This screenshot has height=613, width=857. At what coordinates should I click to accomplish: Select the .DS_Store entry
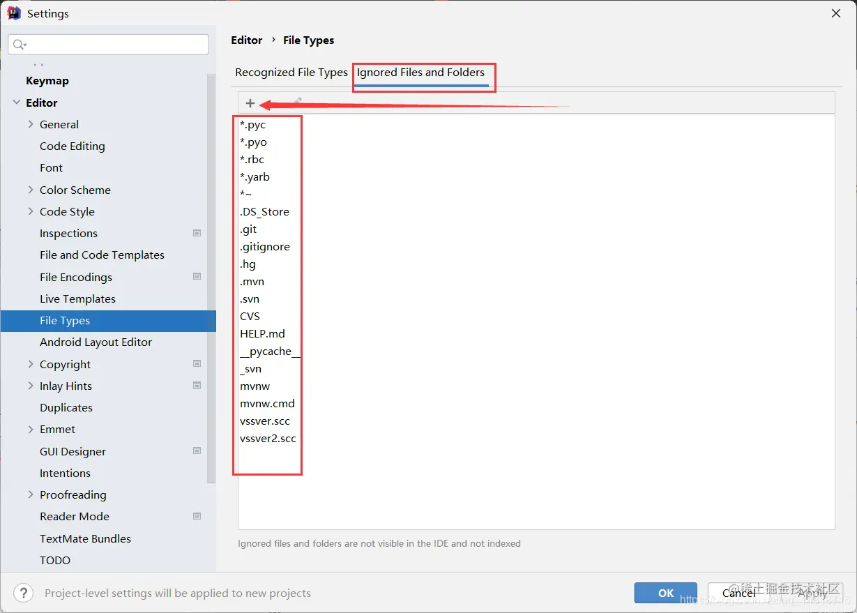click(264, 212)
